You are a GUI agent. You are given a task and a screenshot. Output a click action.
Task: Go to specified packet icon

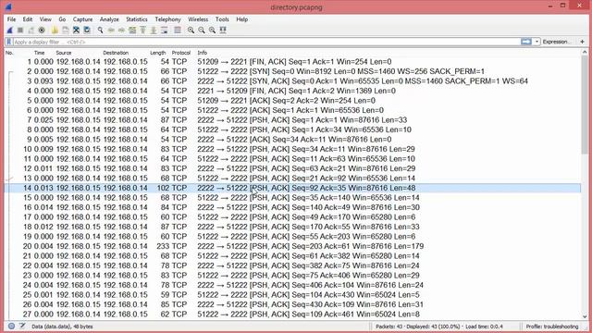[x=132, y=31]
